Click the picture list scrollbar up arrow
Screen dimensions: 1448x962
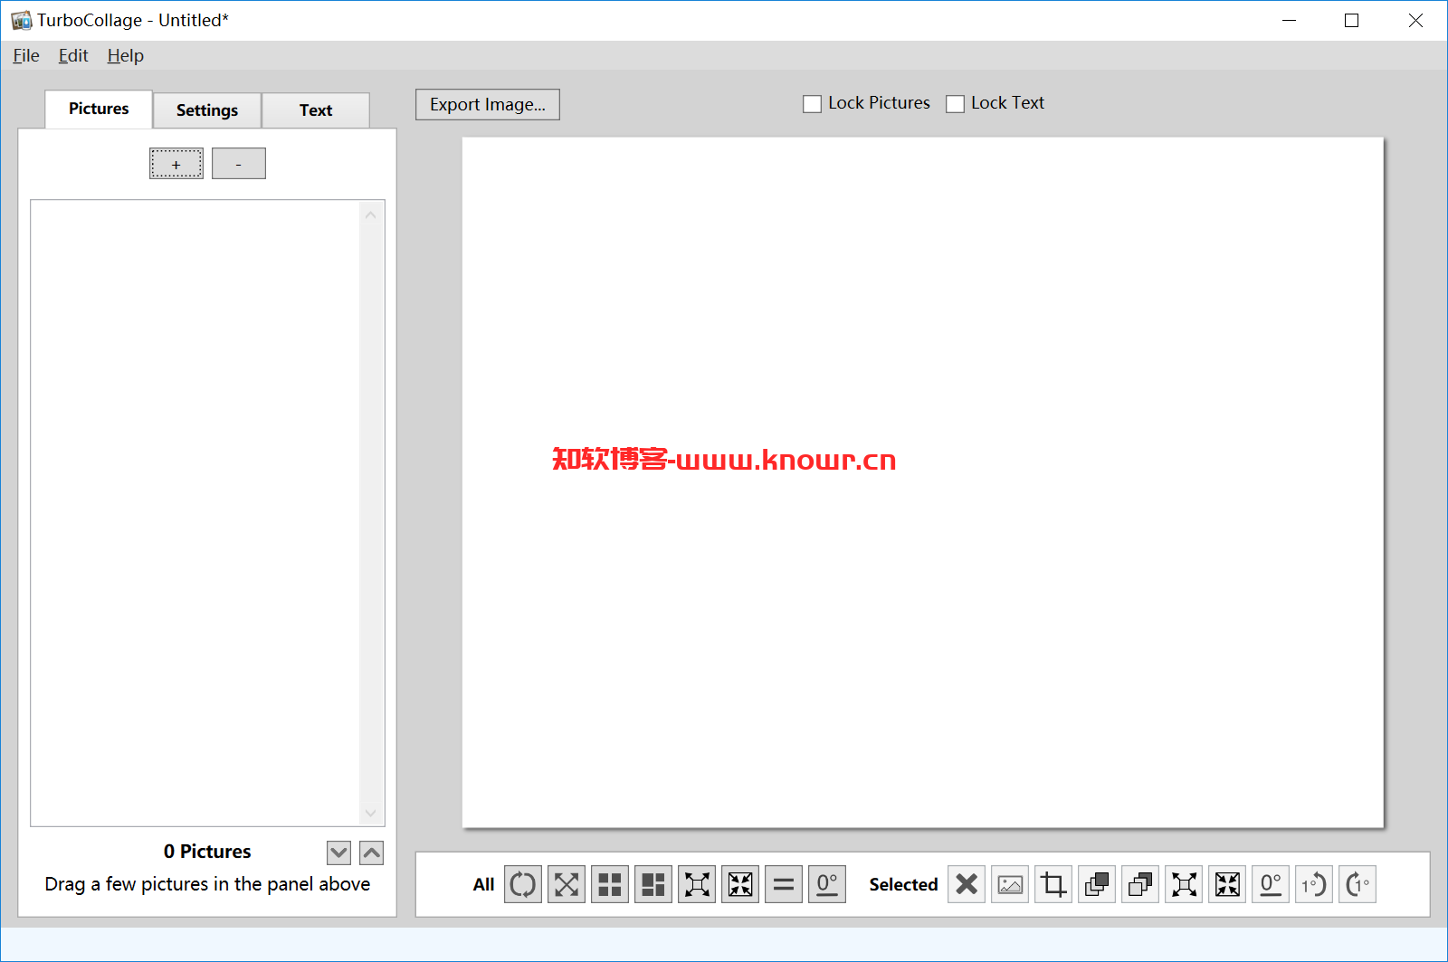370,215
